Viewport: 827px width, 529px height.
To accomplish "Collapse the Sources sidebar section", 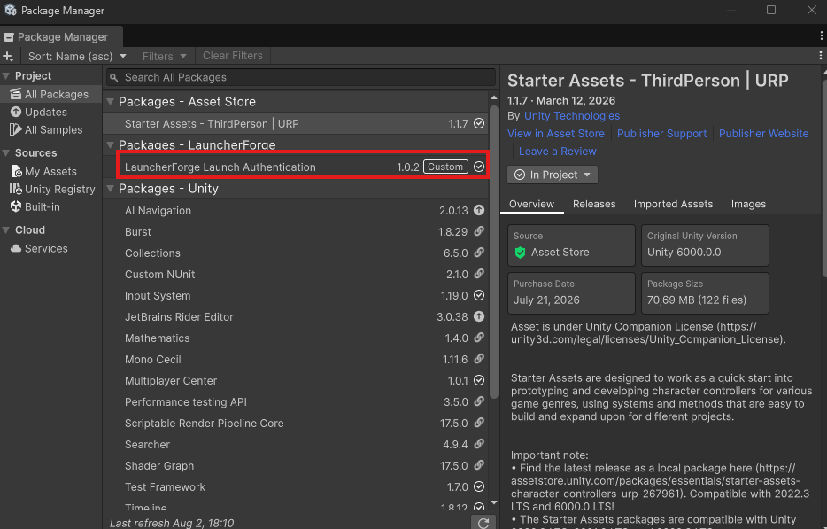I will point(6,153).
